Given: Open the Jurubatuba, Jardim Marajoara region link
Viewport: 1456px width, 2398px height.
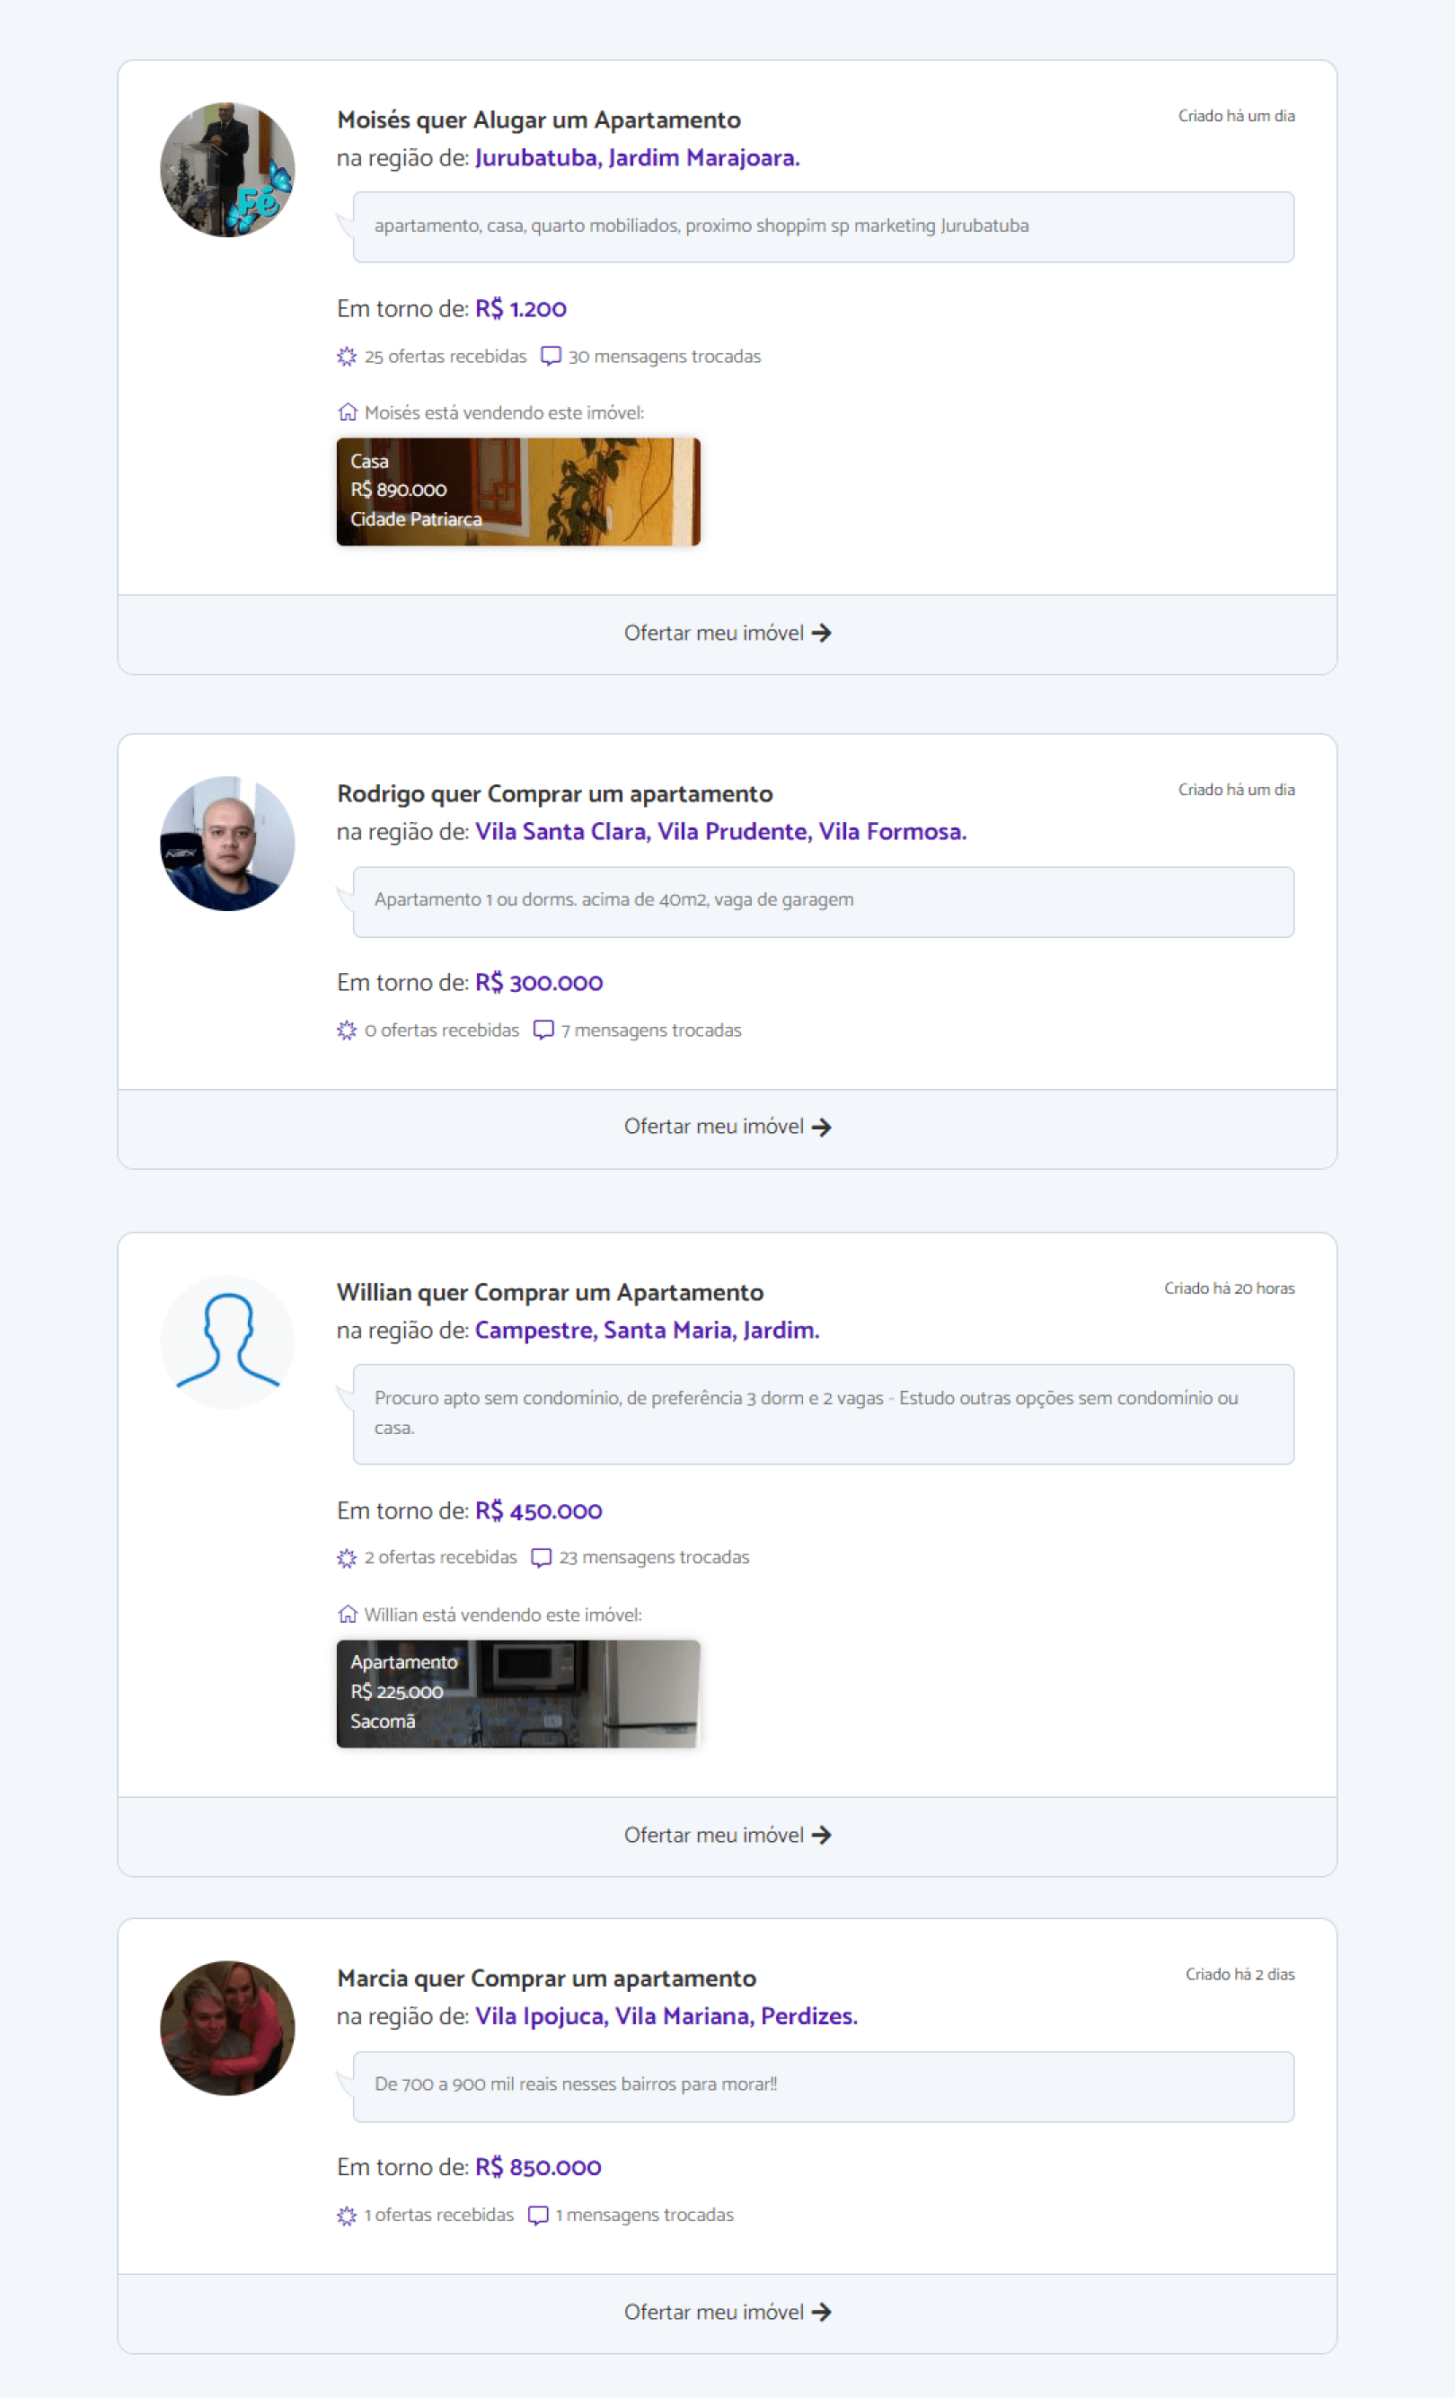Looking at the screenshot, I should coord(637,157).
